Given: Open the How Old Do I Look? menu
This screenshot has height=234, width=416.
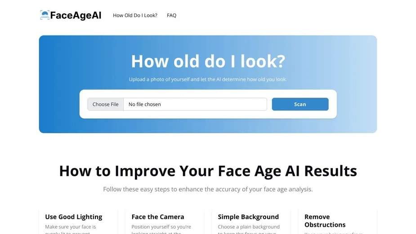Looking at the screenshot, I should tap(135, 15).
